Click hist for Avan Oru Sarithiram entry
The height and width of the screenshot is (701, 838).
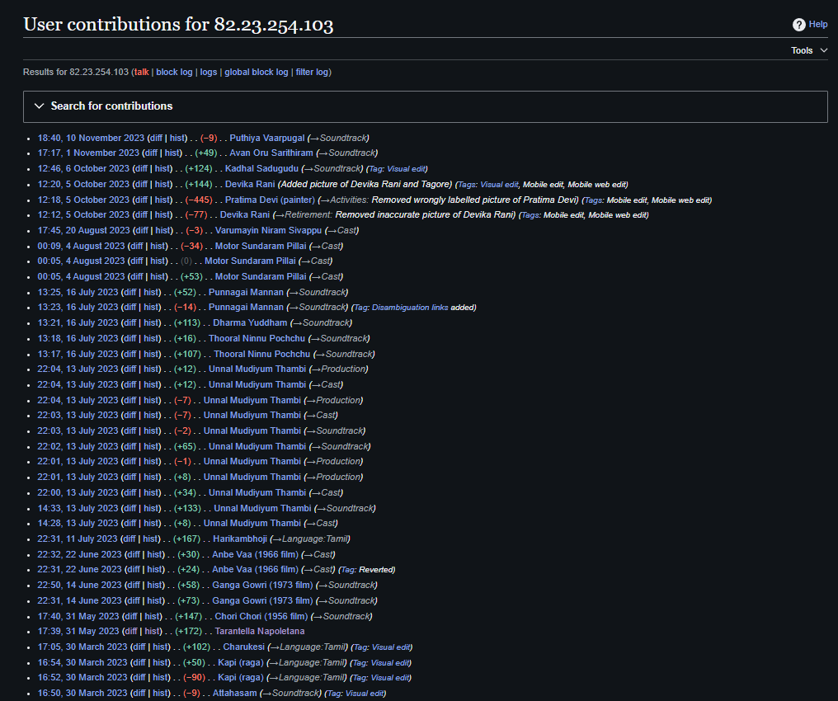click(x=172, y=153)
